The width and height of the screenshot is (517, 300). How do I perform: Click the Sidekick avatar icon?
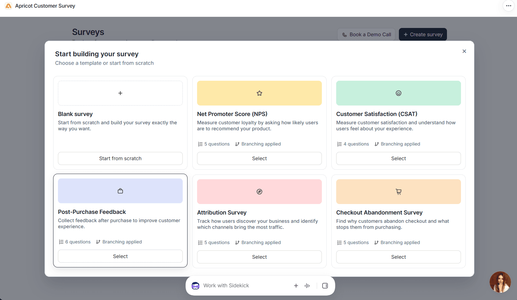click(195, 286)
